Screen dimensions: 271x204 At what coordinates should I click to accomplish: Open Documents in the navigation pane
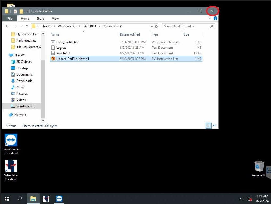(x=22, y=74)
